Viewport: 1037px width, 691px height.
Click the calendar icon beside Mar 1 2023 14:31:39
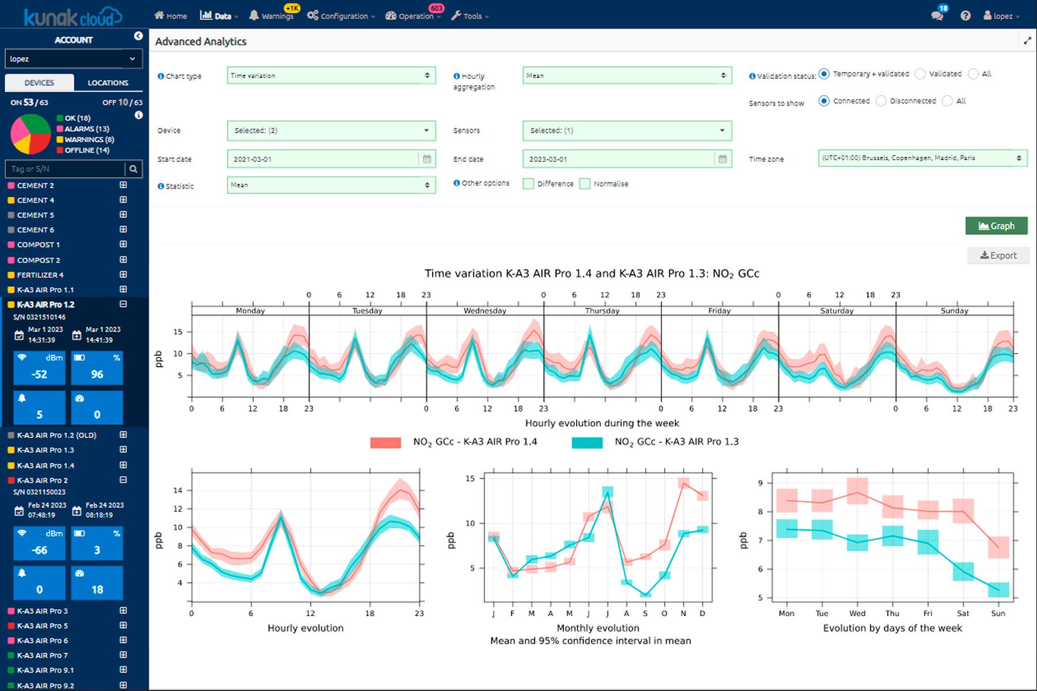point(19,335)
